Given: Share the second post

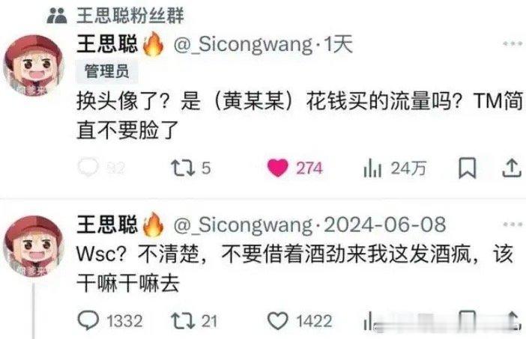Looking at the screenshot, I should [x=513, y=321].
